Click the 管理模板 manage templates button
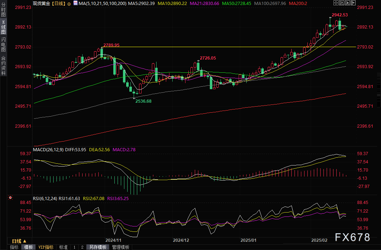Image resolution: width=381 pixels, height=250 pixels. point(120,247)
